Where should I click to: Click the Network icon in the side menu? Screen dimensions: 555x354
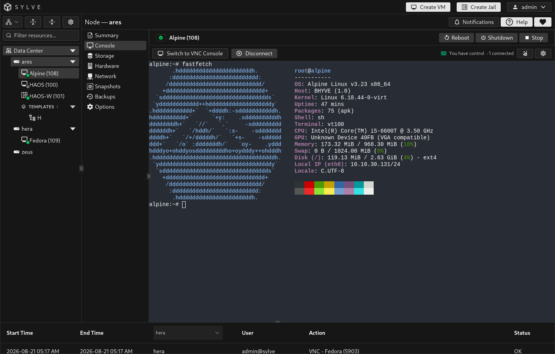pos(90,76)
